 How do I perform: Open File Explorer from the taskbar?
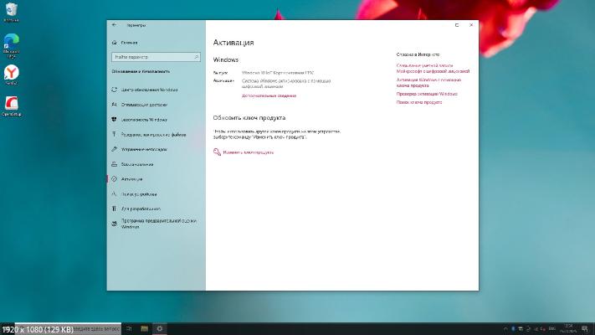144,328
